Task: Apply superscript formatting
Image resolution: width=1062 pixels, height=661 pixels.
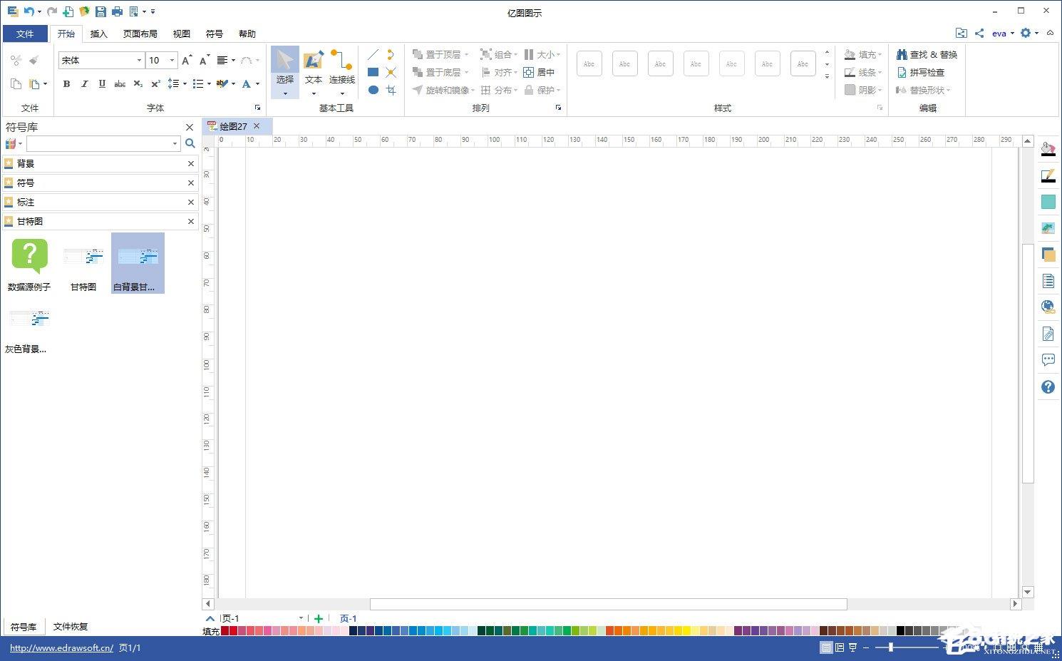Action: 155,84
